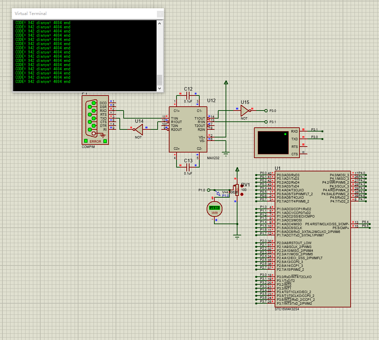This screenshot has width=379, height=340.
Task: Click the MAX232 part label
Action: (x=213, y=158)
